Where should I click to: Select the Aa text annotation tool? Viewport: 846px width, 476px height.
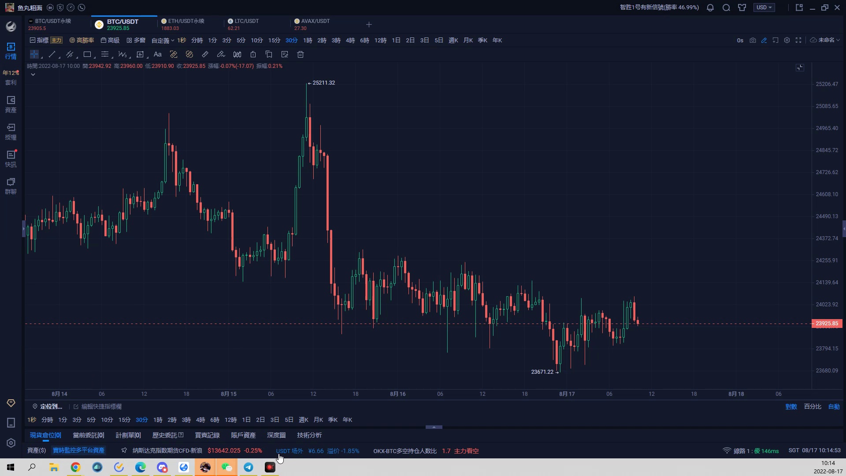[157, 54]
